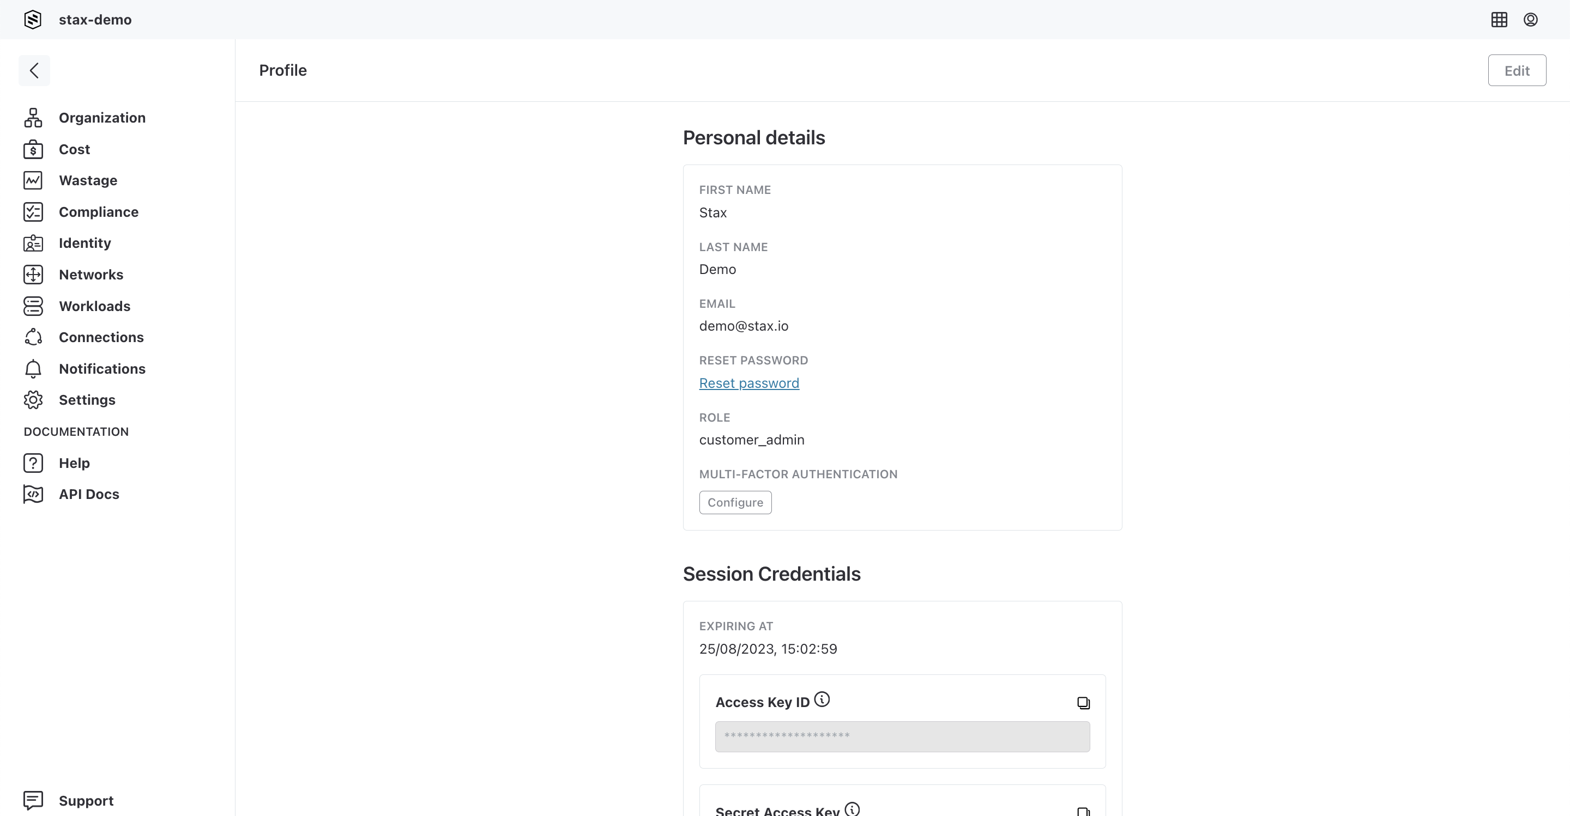Click the back navigation arrow
Viewport: 1570px width, 816px height.
(x=33, y=70)
